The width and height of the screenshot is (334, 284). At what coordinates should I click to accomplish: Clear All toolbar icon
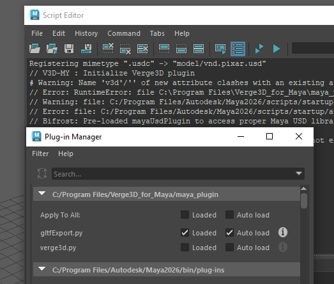coord(142,49)
